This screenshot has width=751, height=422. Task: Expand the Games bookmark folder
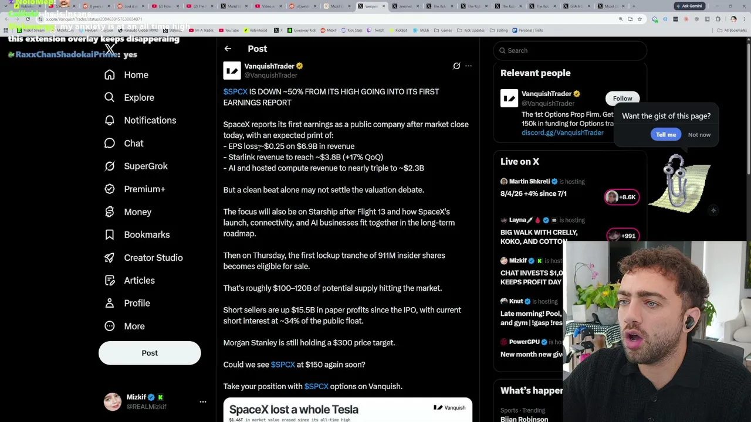[444, 30]
